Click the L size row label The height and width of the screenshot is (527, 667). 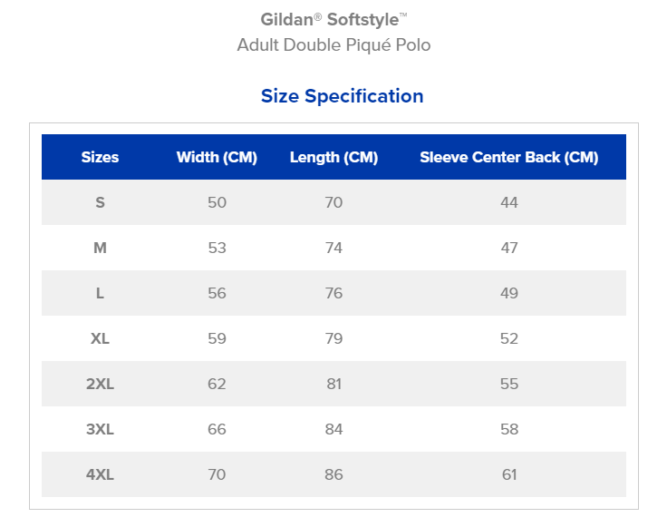[100, 293]
